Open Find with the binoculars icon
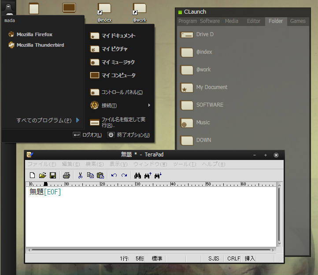The width and height of the screenshot is (318, 275). pyautogui.click(x=137, y=175)
